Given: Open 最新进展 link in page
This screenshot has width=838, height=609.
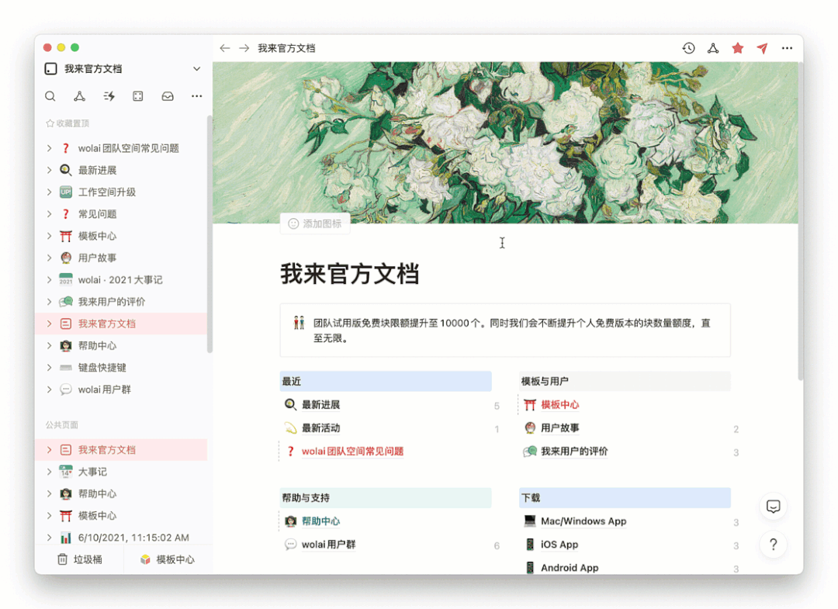Looking at the screenshot, I should point(321,405).
